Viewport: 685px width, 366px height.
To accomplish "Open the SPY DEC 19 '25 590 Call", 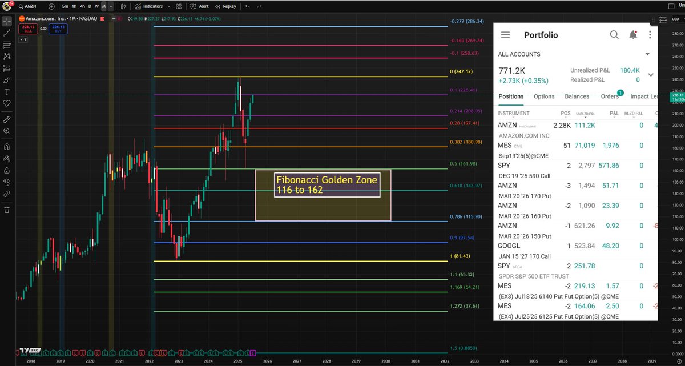I will pyautogui.click(x=575, y=170).
